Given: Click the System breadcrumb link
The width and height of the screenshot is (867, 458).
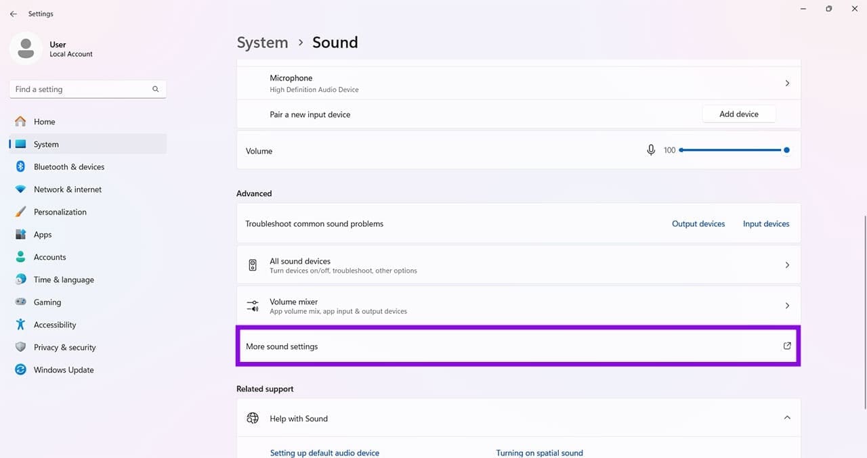Looking at the screenshot, I should click(262, 43).
